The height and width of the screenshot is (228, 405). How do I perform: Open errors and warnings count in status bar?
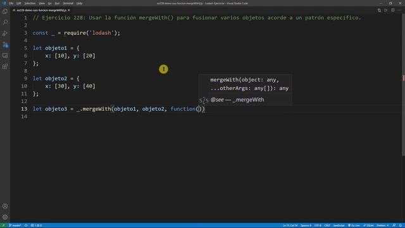pyautogui.click(x=37, y=225)
